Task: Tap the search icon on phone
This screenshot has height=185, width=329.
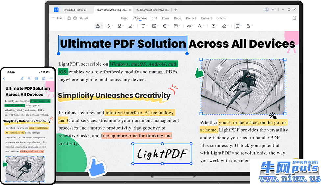Action: coord(29,78)
